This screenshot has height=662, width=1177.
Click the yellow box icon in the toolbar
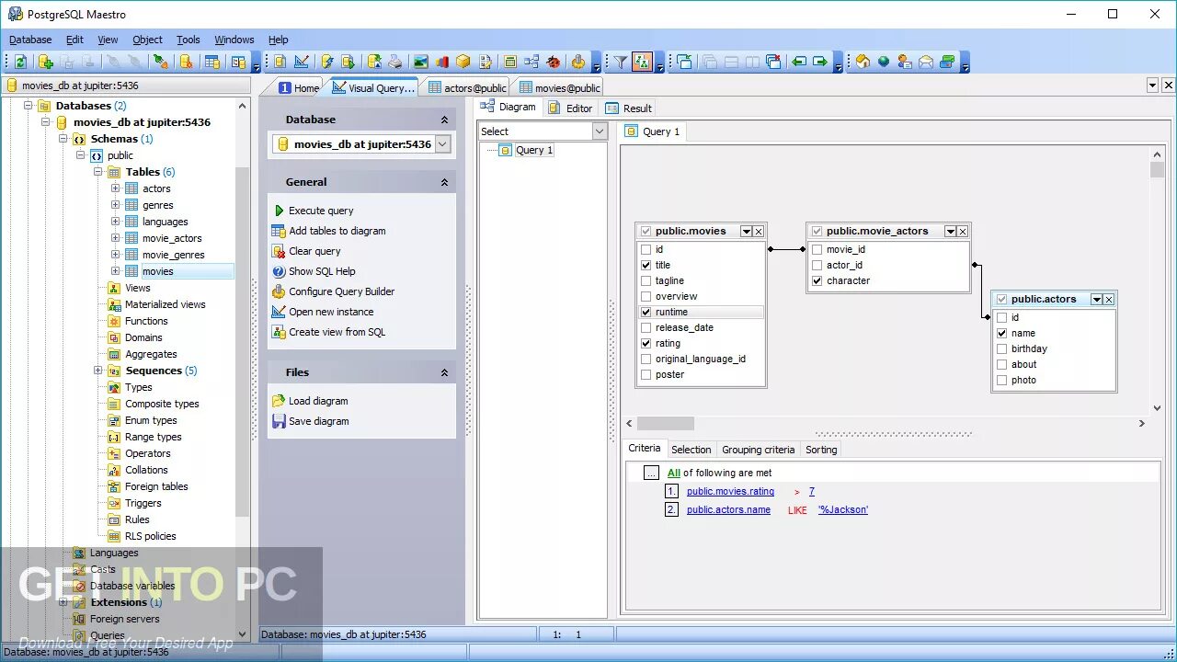pos(463,62)
